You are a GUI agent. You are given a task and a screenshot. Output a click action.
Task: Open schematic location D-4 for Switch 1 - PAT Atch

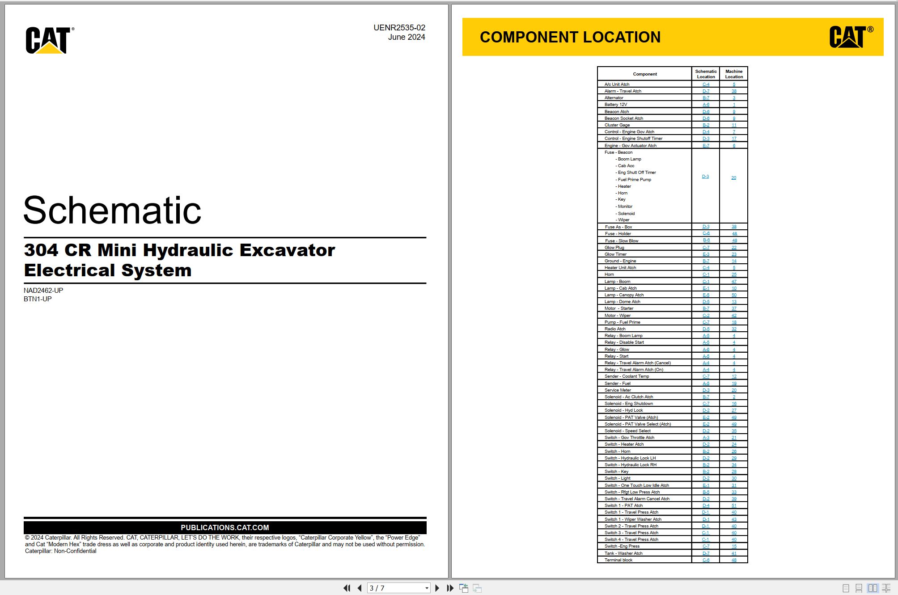click(706, 506)
